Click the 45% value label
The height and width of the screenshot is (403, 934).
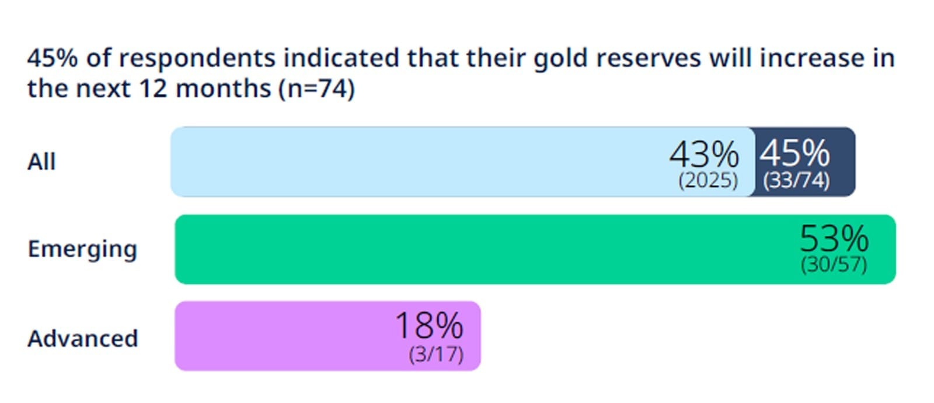[x=794, y=153]
